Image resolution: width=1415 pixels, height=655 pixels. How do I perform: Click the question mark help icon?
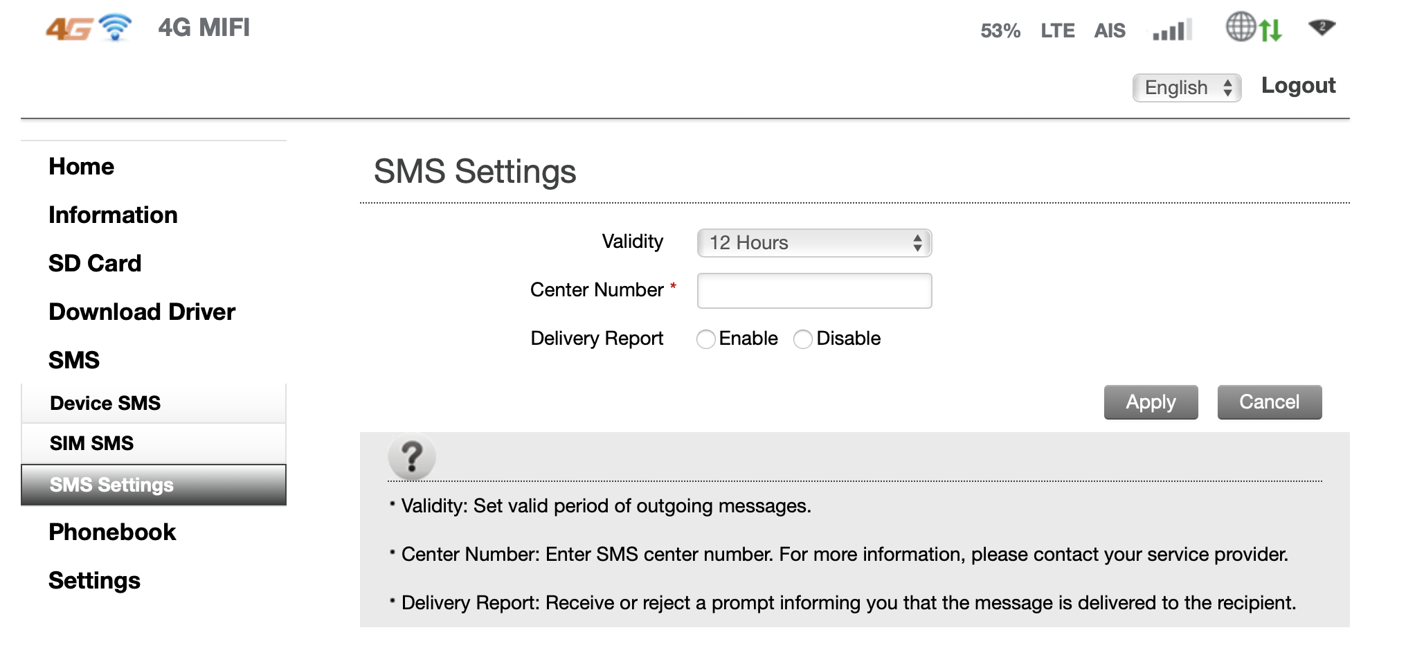pyautogui.click(x=412, y=457)
